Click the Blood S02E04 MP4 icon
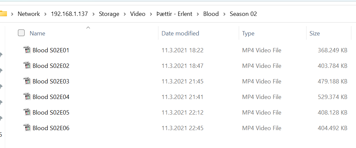 27,97
